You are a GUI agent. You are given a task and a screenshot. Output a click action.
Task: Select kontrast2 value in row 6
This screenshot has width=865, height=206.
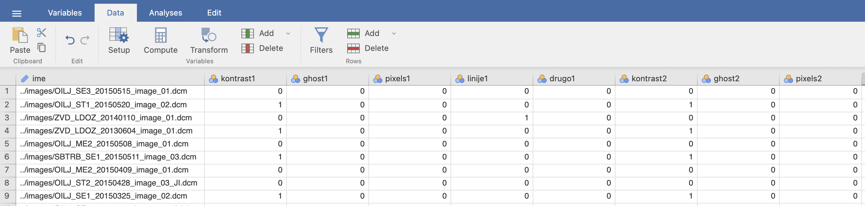click(656, 157)
